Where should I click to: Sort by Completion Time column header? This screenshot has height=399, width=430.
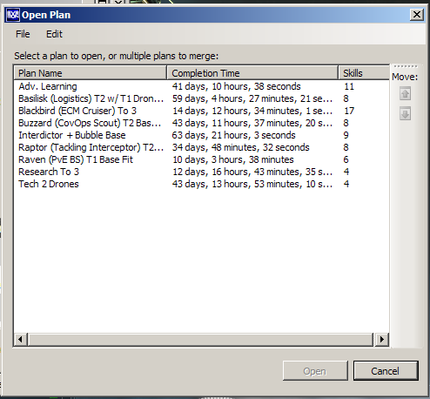(x=252, y=73)
